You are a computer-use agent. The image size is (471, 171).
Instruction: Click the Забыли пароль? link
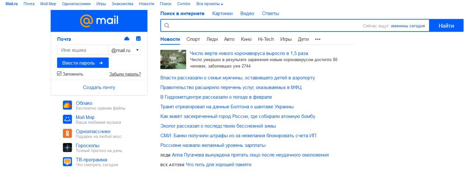click(x=125, y=74)
